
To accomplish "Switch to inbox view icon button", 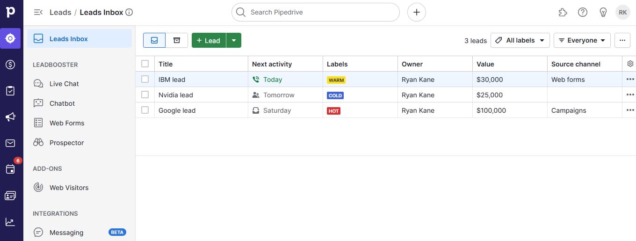I will coord(154,40).
